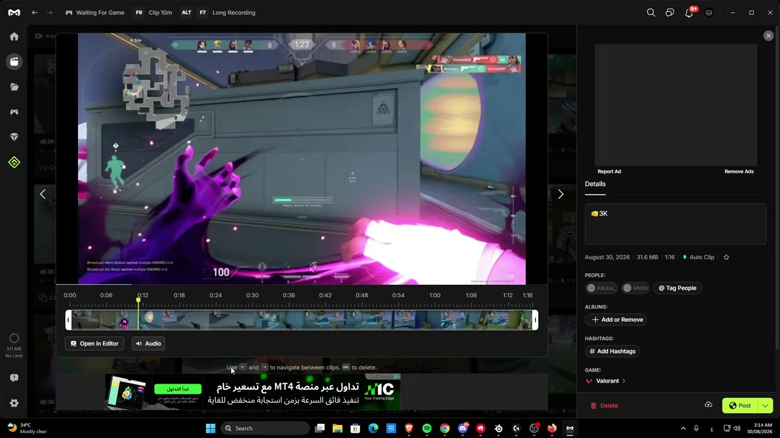
Task: Open Settings gear in the left sidebar
Action: [14, 403]
